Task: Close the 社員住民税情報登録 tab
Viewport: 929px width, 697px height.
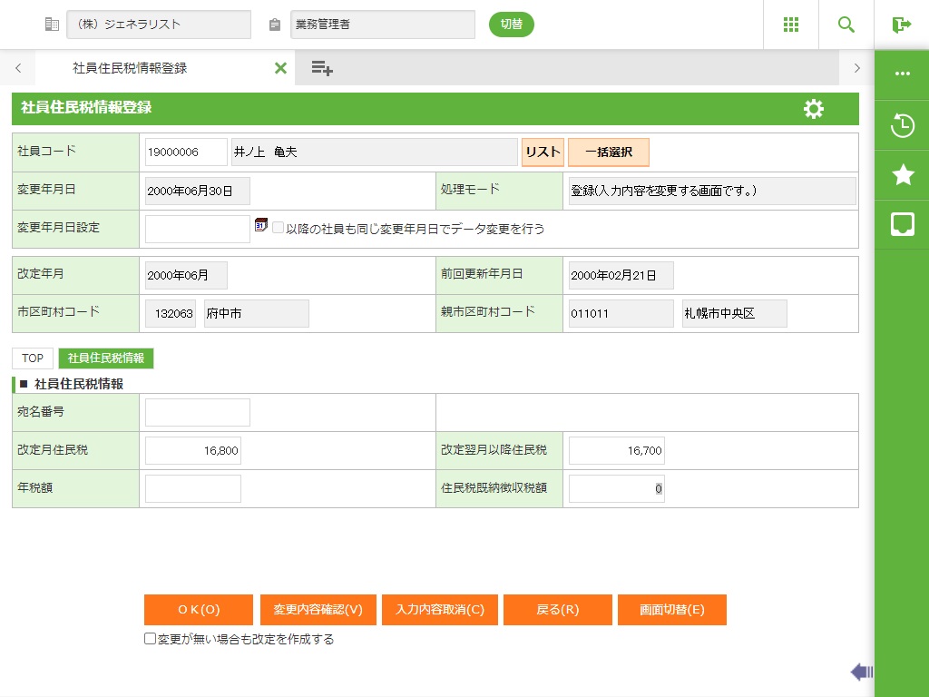Action: (280, 68)
